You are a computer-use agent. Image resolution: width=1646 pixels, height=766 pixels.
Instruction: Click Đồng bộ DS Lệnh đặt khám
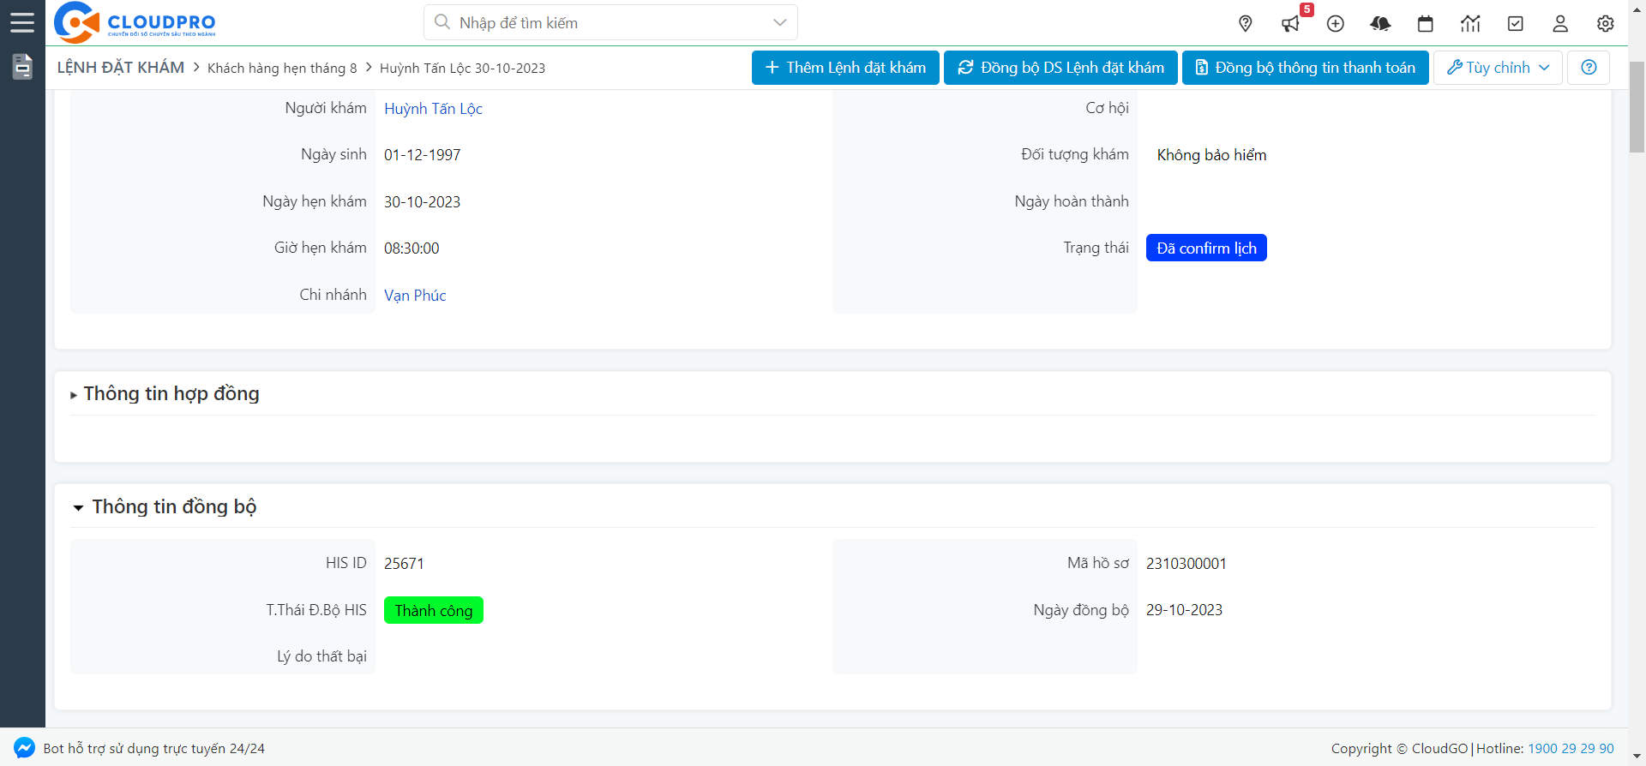1060,68
